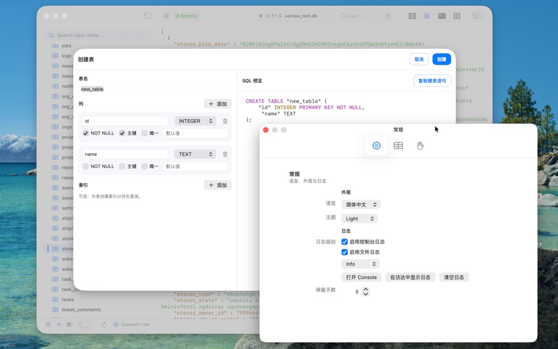
Task: Increase retention days with stepper up arrow
Action: click(365, 290)
